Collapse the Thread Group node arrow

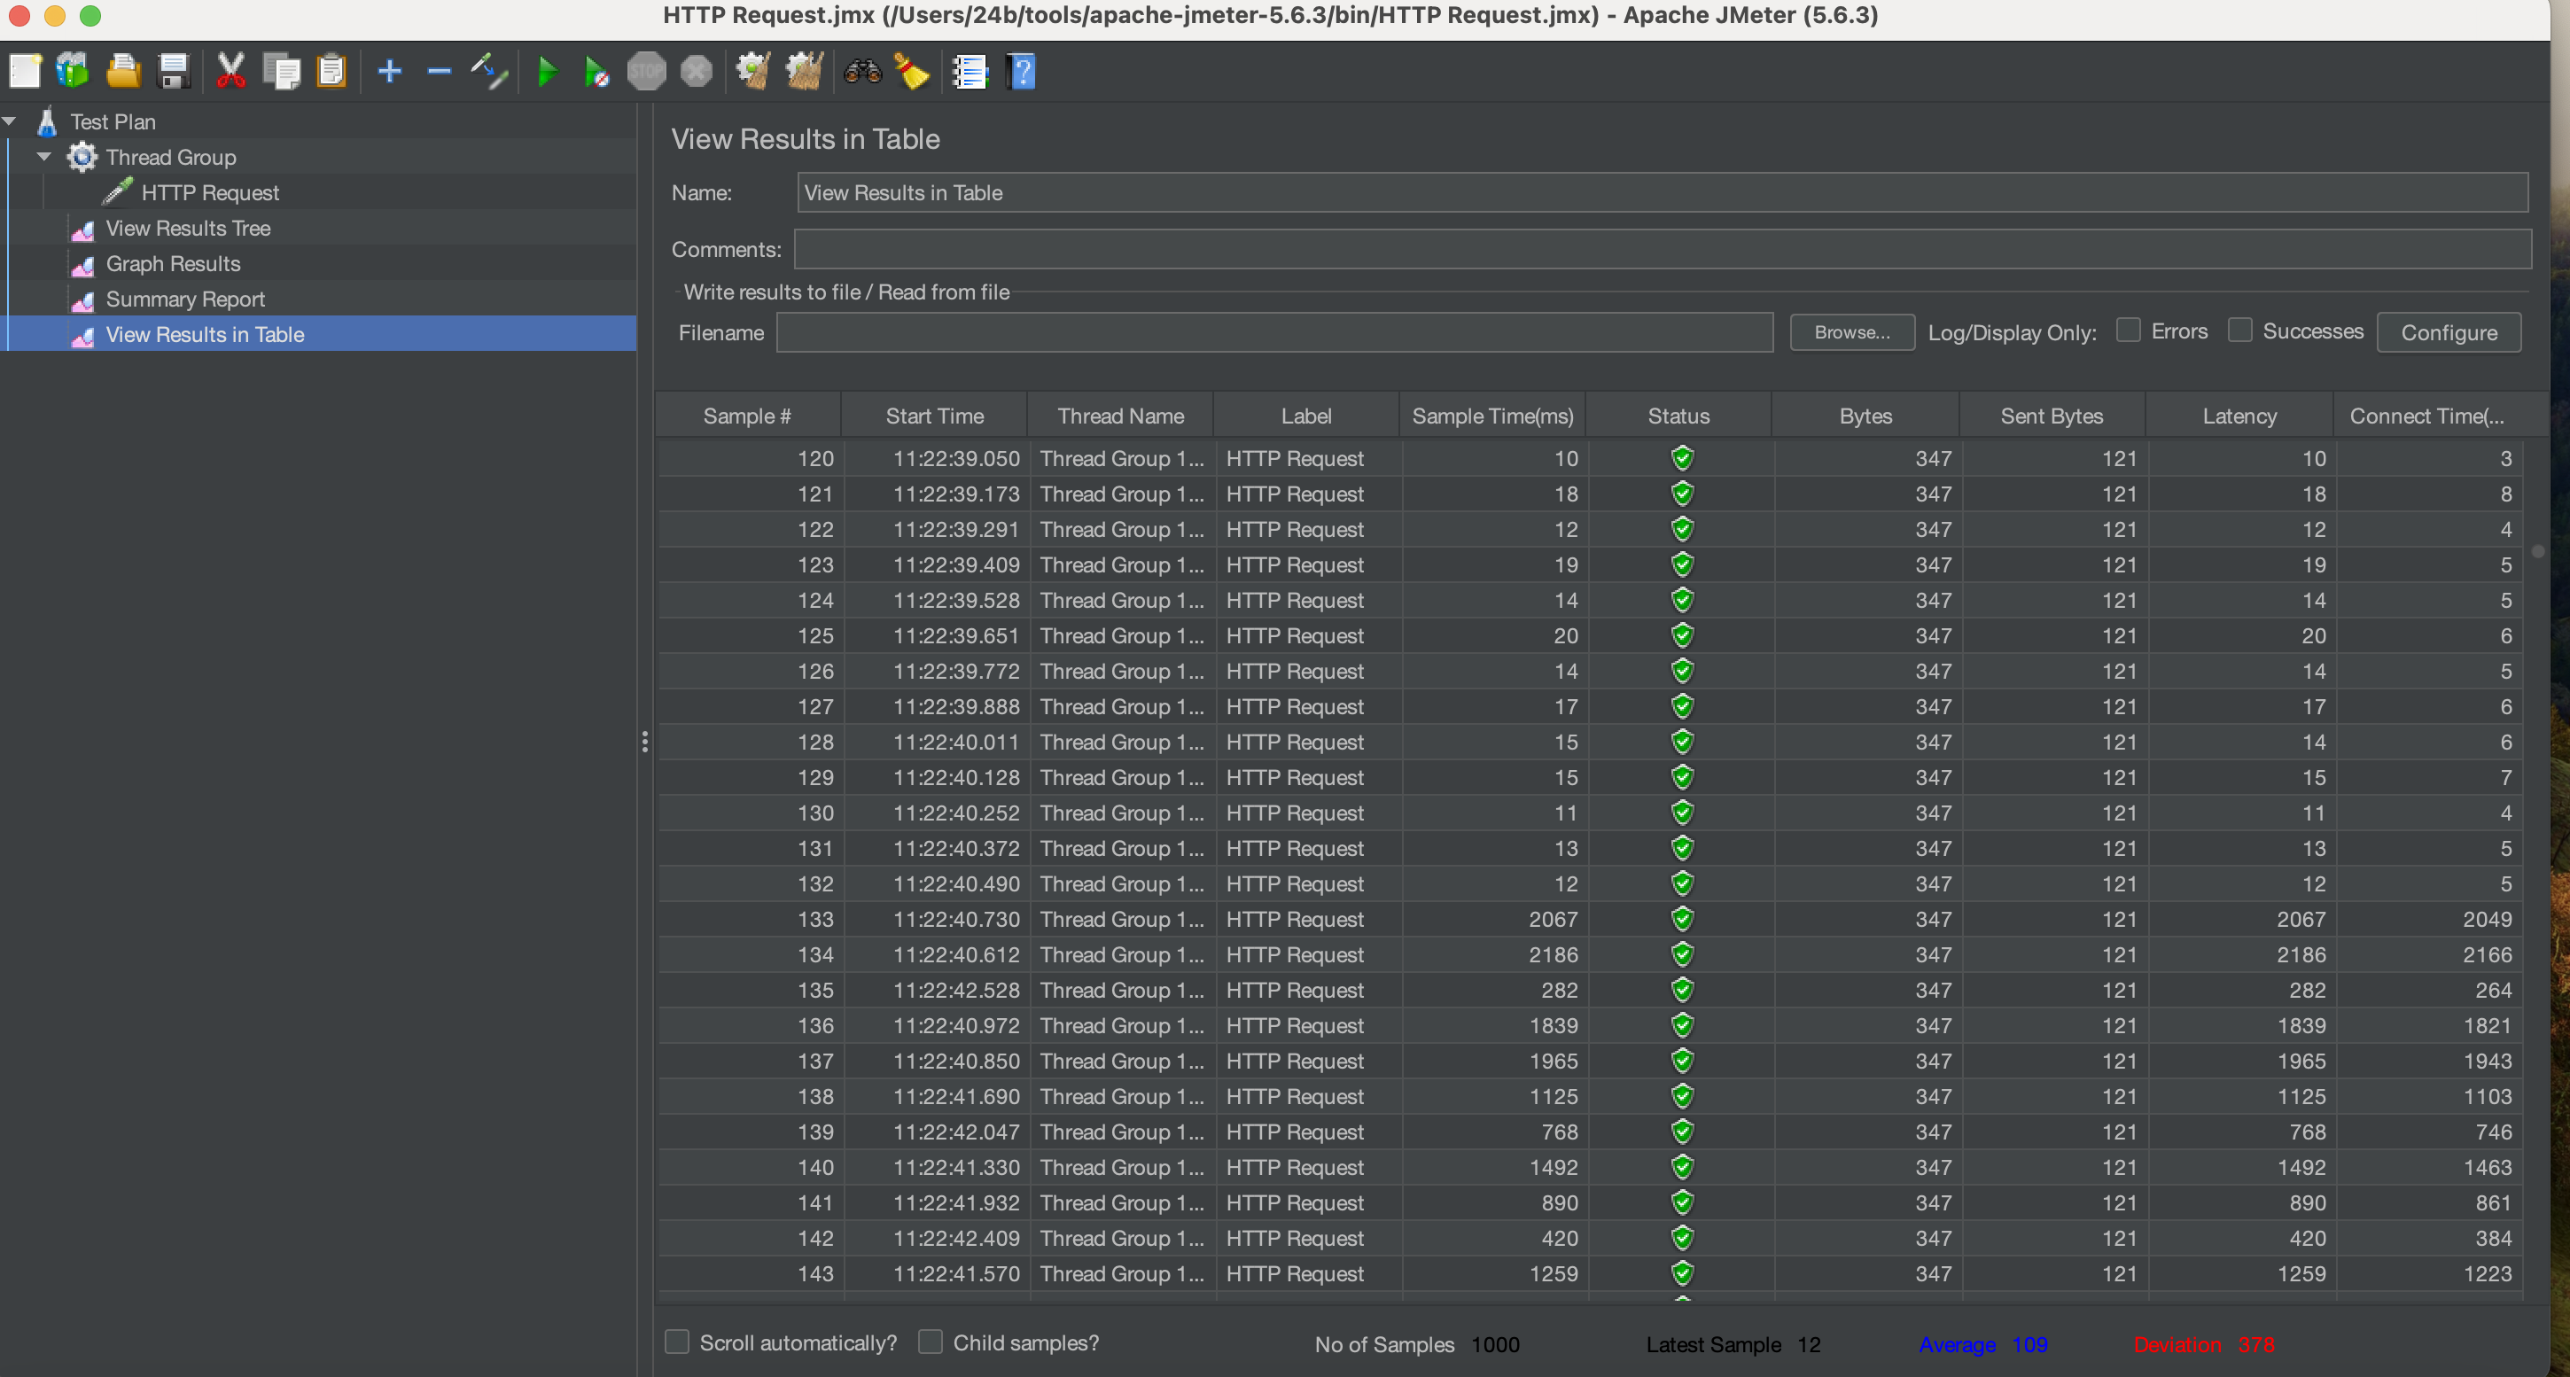44,157
